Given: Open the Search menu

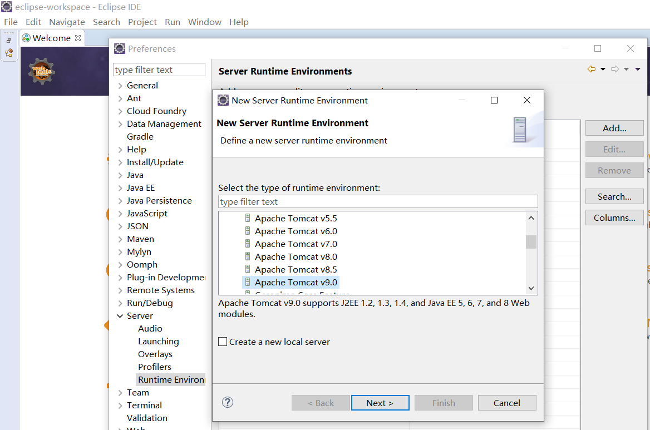Looking at the screenshot, I should [x=106, y=22].
